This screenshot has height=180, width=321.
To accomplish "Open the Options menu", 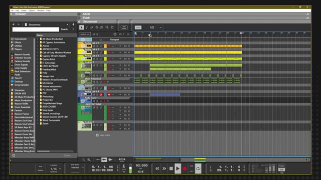I will coord(32,10).
